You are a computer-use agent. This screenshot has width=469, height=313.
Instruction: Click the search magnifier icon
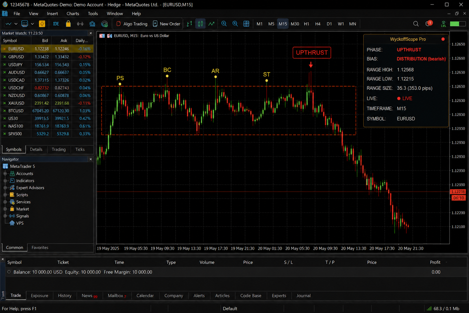tap(416, 24)
